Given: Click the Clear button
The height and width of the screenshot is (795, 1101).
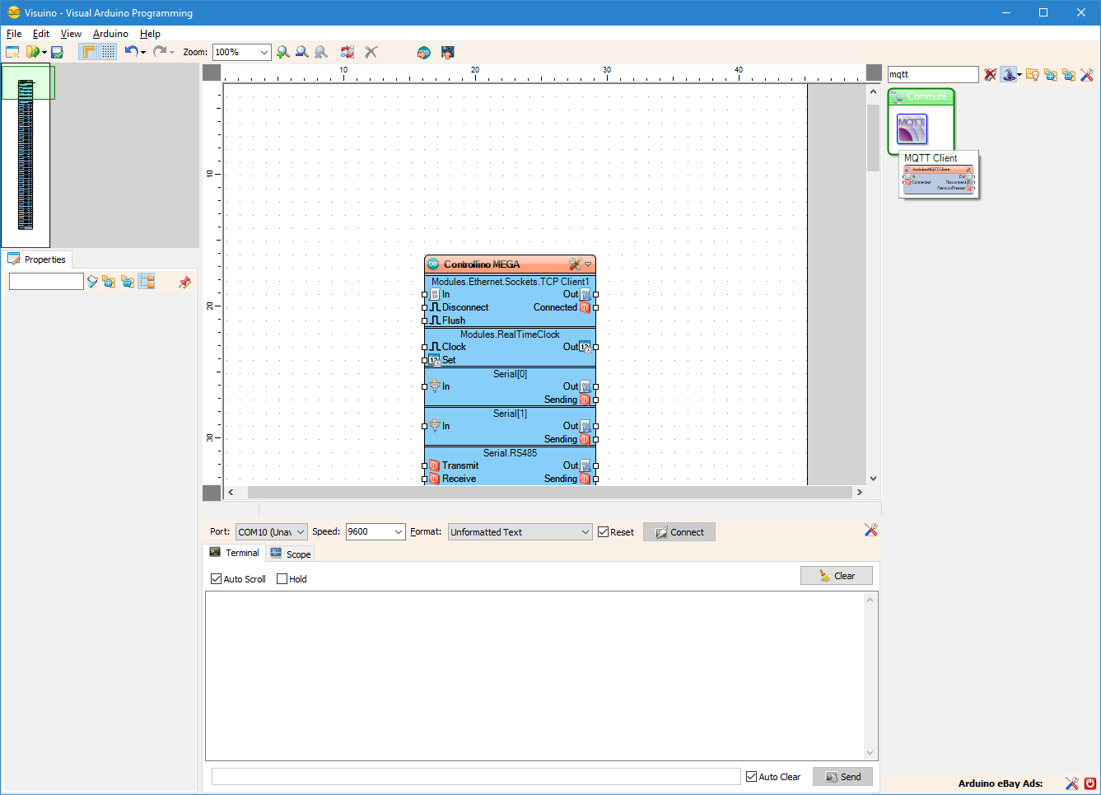Looking at the screenshot, I should point(837,576).
